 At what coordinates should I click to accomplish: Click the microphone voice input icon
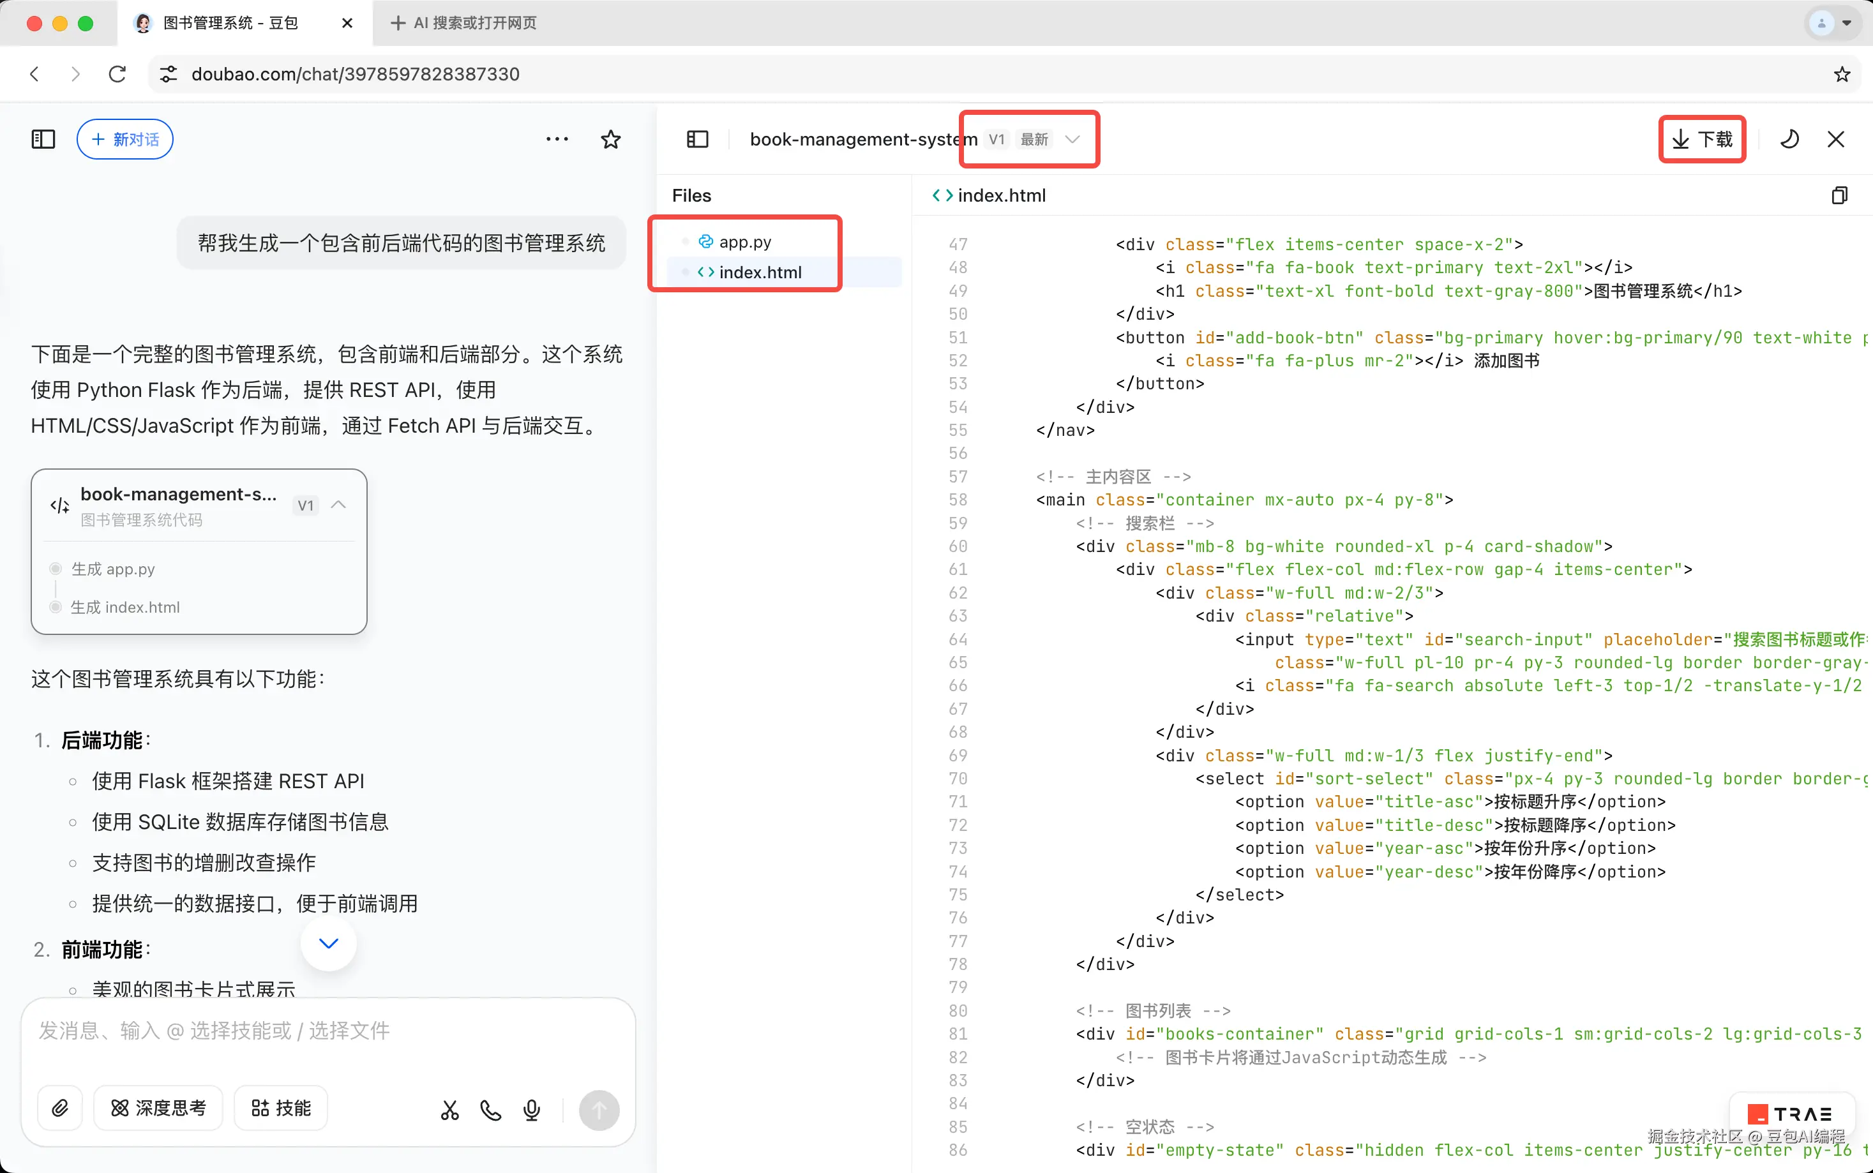(532, 1110)
